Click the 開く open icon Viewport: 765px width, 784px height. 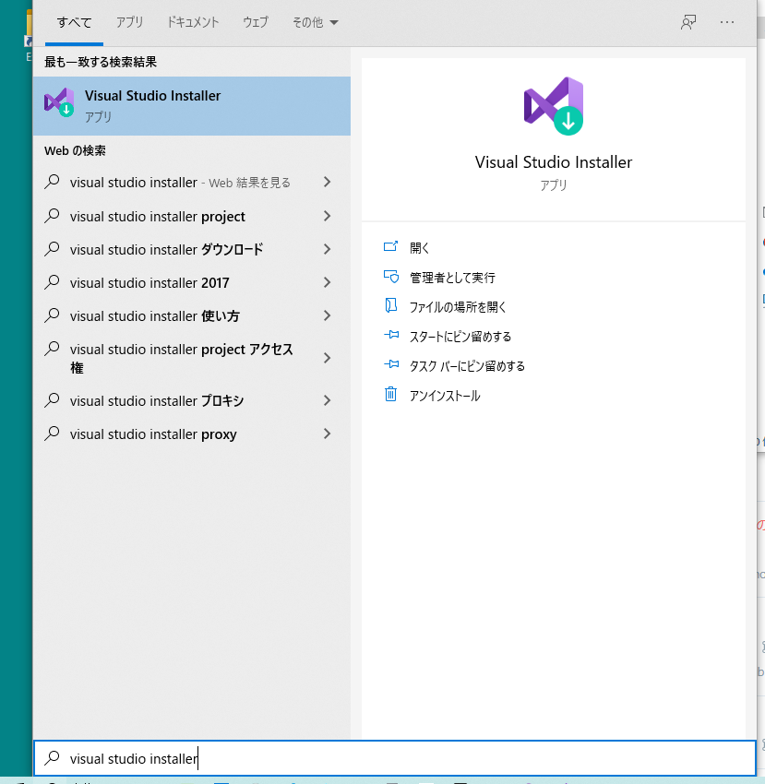click(390, 247)
